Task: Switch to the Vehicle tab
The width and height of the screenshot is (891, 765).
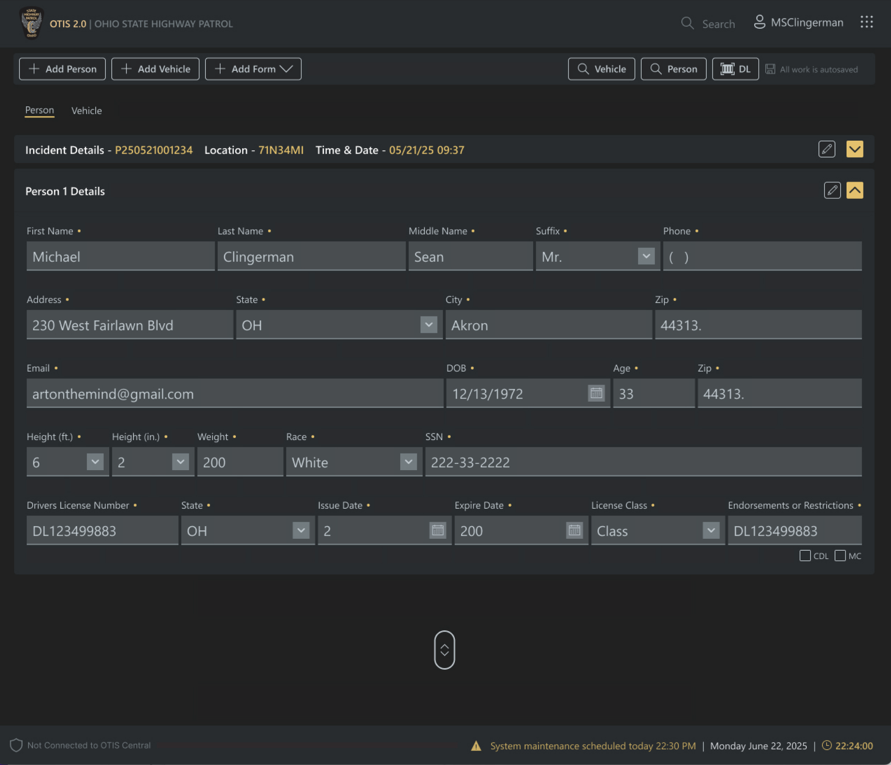Action: point(86,111)
